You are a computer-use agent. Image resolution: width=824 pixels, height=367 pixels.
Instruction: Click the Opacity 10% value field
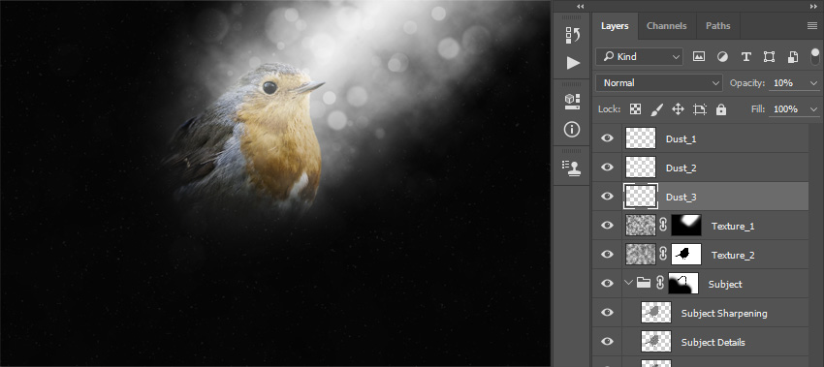787,83
